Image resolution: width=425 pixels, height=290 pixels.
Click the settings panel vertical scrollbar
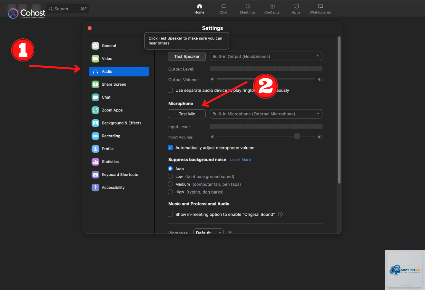[x=339, y=110]
